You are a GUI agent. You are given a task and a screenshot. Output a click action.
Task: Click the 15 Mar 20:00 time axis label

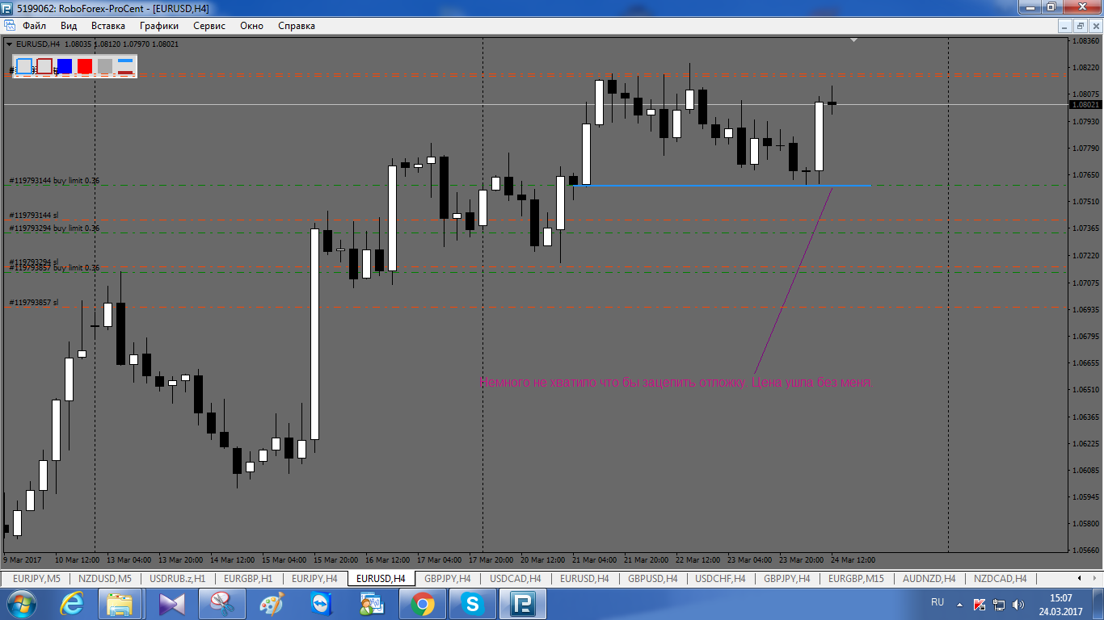(x=335, y=559)
